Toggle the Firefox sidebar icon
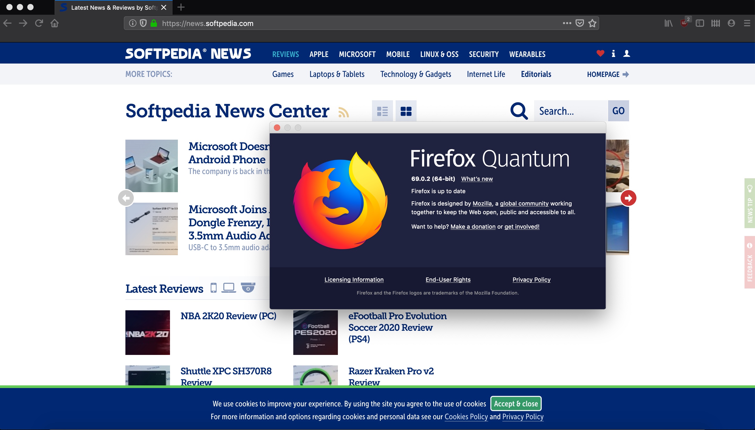Viewport: 755px width, 430px height. tap(700, 23)
